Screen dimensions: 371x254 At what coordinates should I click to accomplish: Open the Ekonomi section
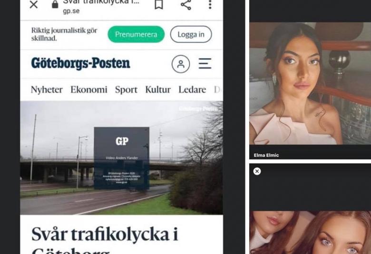pos(89,90)
